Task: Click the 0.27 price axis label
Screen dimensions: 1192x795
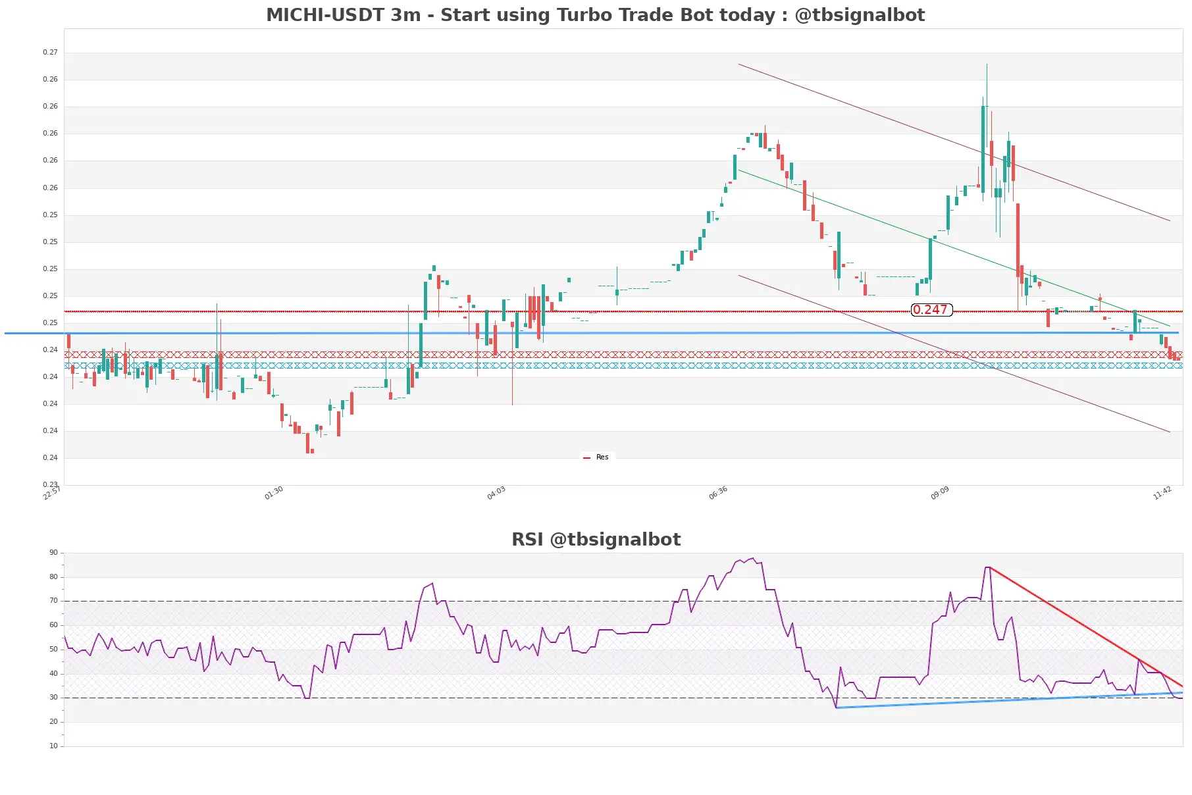Action: (x=50, y=52)
